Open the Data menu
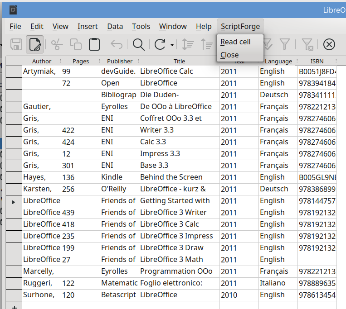This screenshot has height=309, width=346. coord(115,26)
